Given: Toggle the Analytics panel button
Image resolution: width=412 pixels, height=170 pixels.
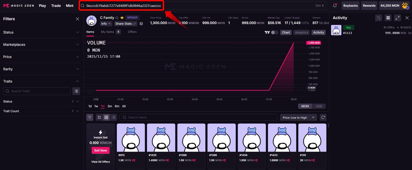Looking at the screenshot, I should click(x=301, y=32).
